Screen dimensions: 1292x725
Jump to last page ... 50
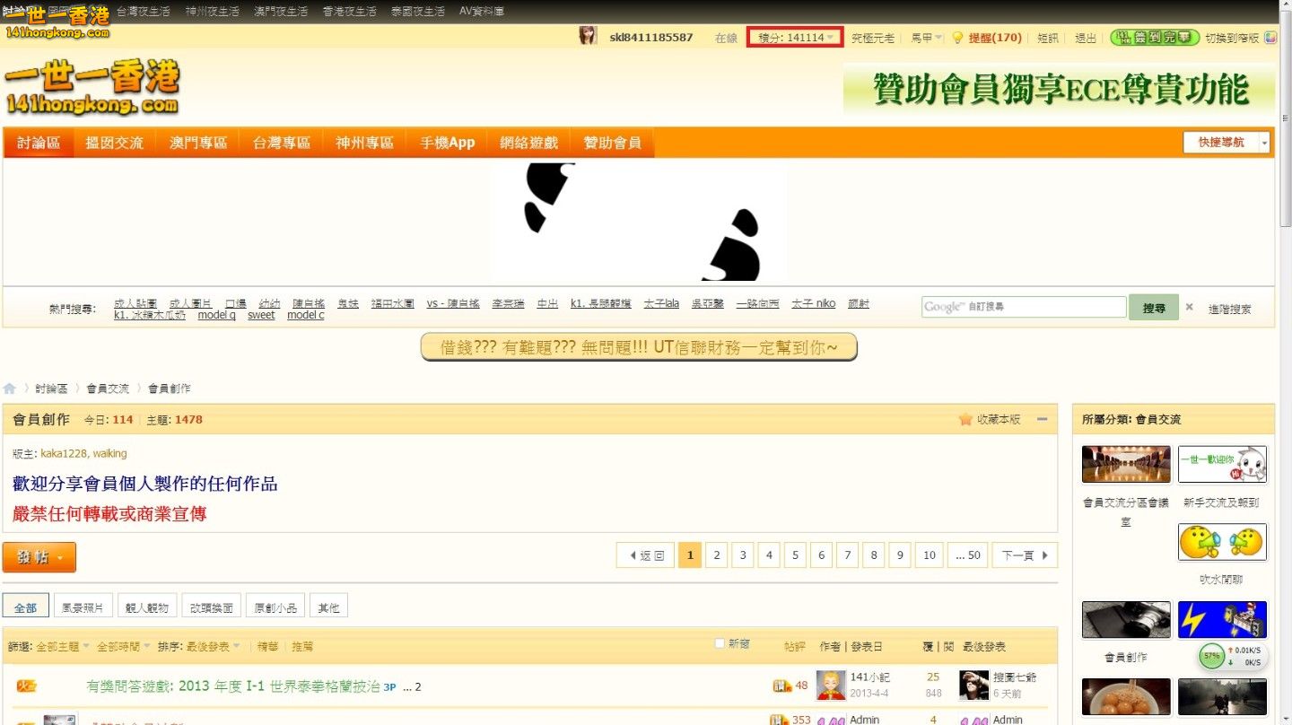coord(967,555)
